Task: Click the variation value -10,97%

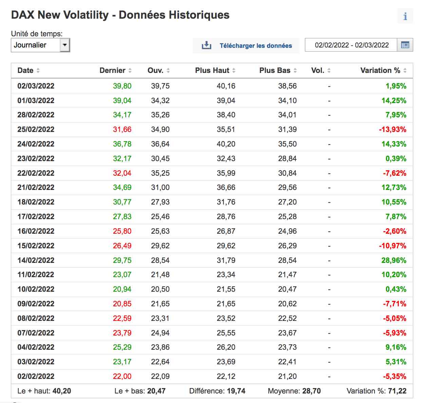Action: [392, 246]
